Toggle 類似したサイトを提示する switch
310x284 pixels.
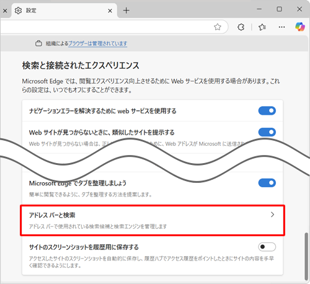(x=267, y=132)
